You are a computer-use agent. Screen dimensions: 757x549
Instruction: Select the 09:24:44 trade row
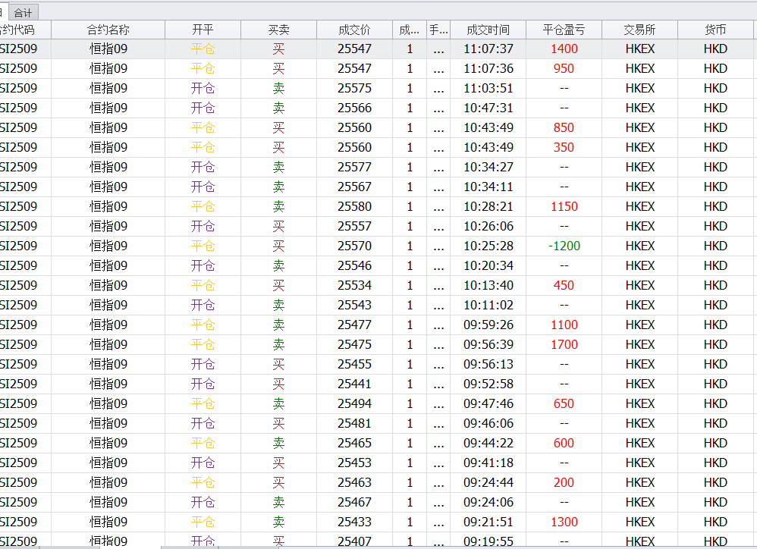point(488,482)
